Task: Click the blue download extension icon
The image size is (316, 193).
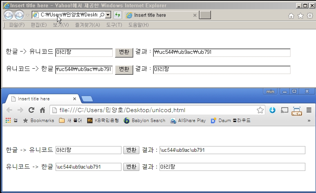Action: tap(272, 110)
